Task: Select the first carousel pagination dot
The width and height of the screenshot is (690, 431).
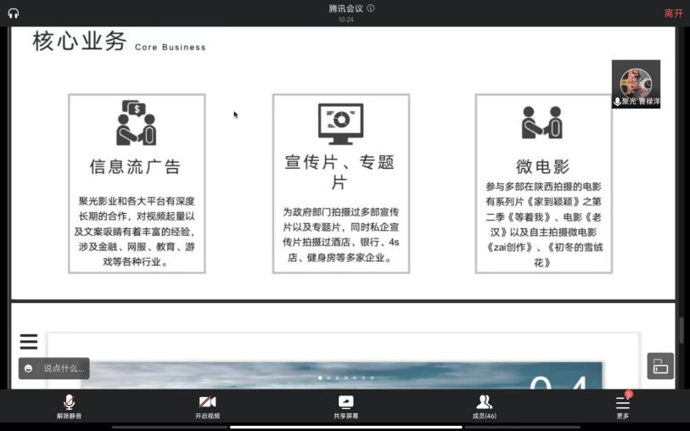Action: coord(320,378)
